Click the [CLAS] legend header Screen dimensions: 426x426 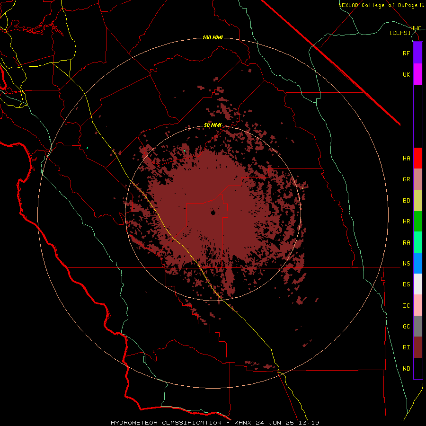point(400,33)
